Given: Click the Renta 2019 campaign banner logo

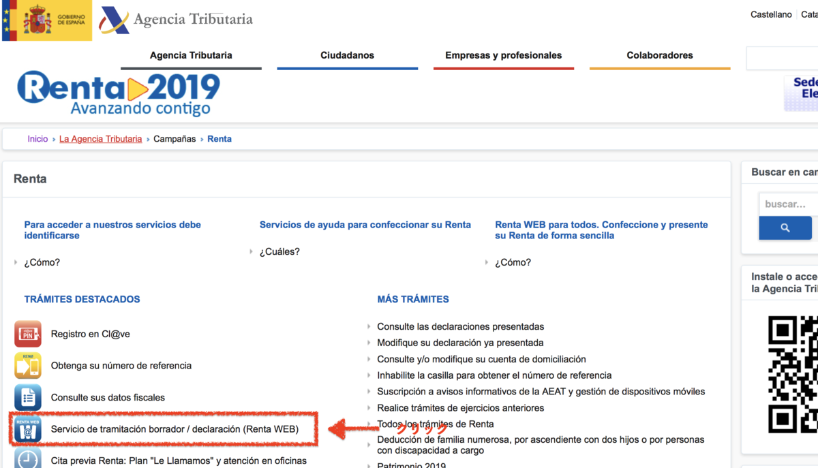Looking at the screenshot, I should 119,94.
